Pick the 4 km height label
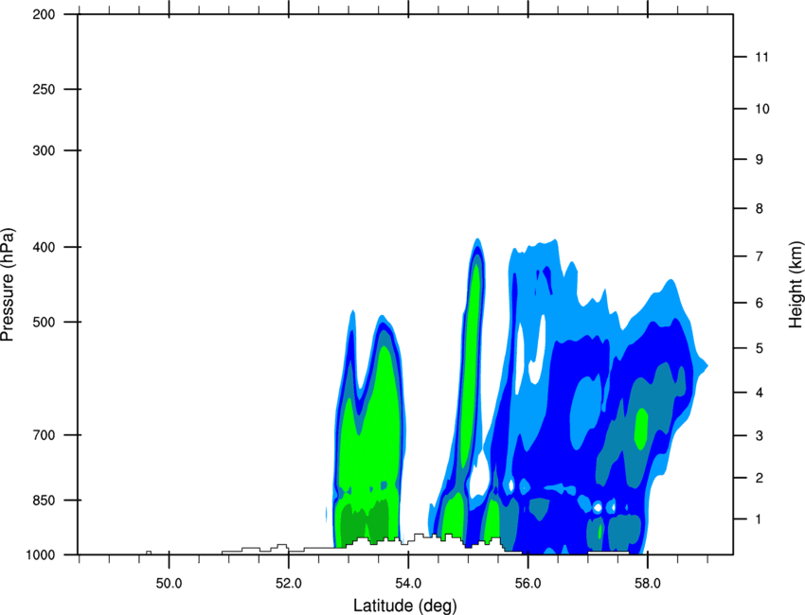The height and width of the screenshot is (615, 805). [760, 393]
